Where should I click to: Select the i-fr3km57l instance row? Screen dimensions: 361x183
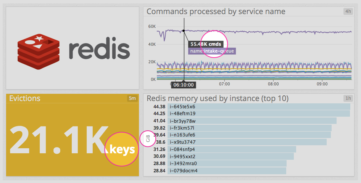pos(250,128)
